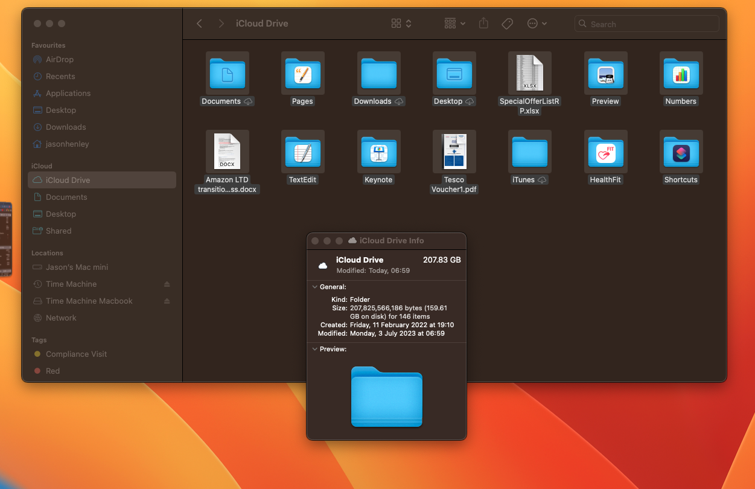Click the Red tag color swatch
The image size is (755, 489).
tap(37, 371)
